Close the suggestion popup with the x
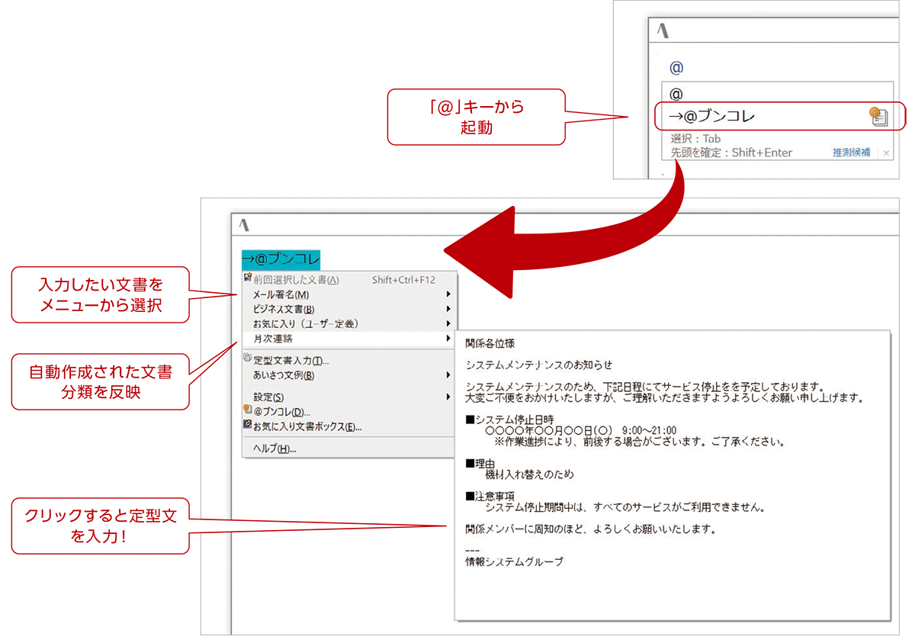 886,153
